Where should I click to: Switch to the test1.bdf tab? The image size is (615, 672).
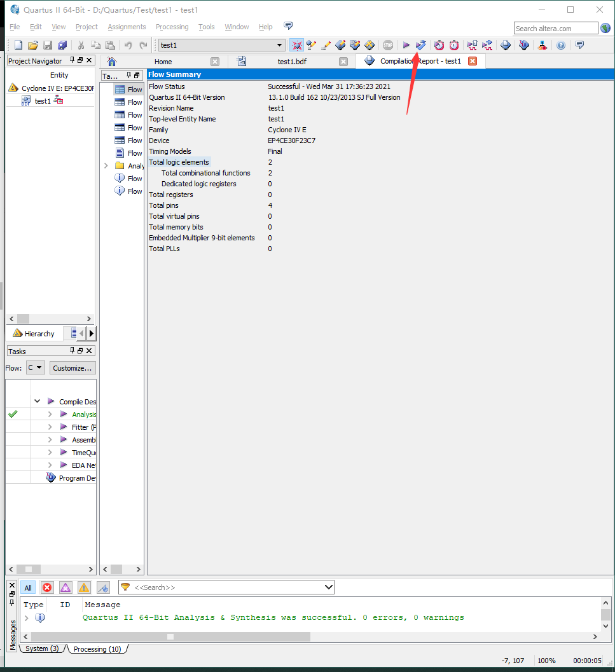coord(292,62)
